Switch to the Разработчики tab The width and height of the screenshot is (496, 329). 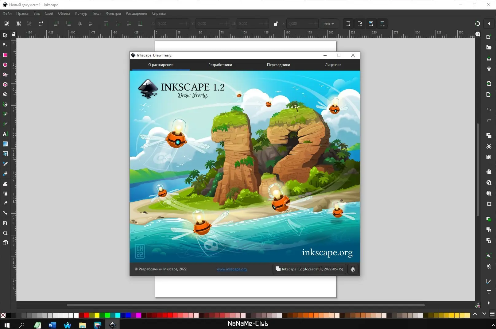pos(220,65)
